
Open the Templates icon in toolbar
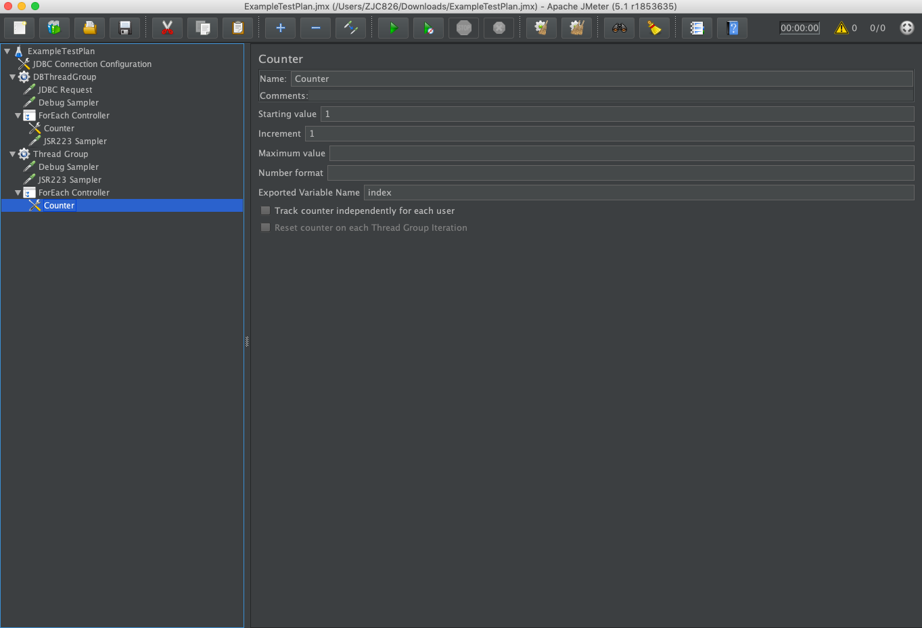pyautogui.click(x=55, y=28)
